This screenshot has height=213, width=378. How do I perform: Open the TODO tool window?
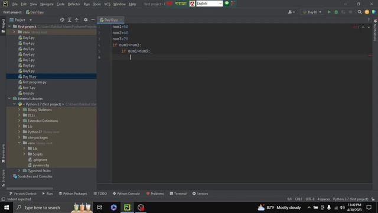pyautogui.click(x=100, y=193)
